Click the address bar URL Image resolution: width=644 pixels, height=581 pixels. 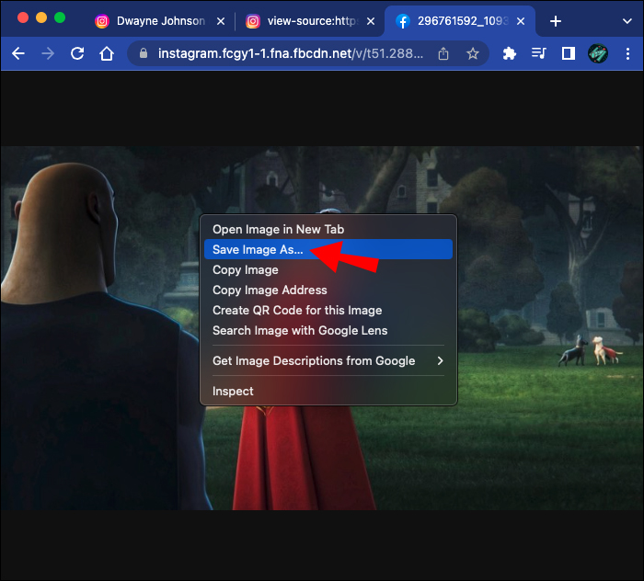pyautogui.click(x=291, y=53)
